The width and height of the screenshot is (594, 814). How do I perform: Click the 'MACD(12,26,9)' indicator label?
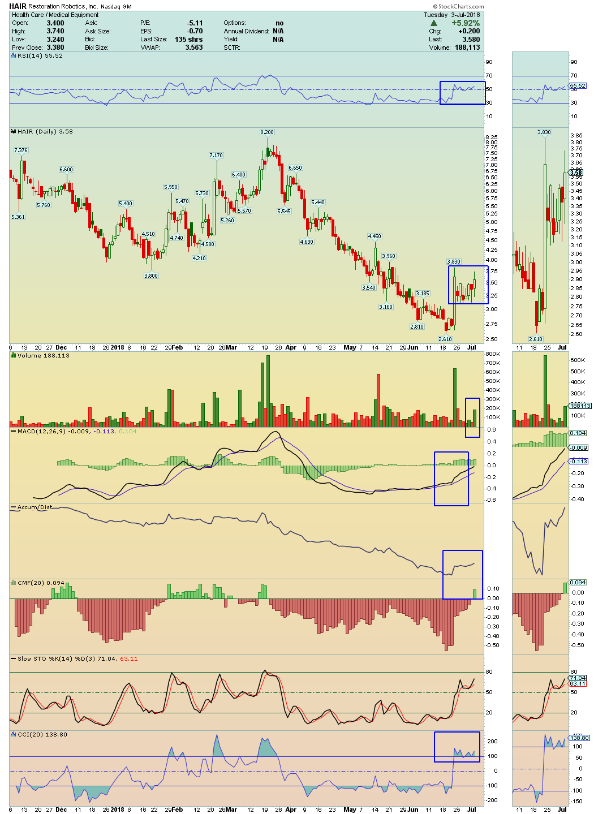[41, 432]
